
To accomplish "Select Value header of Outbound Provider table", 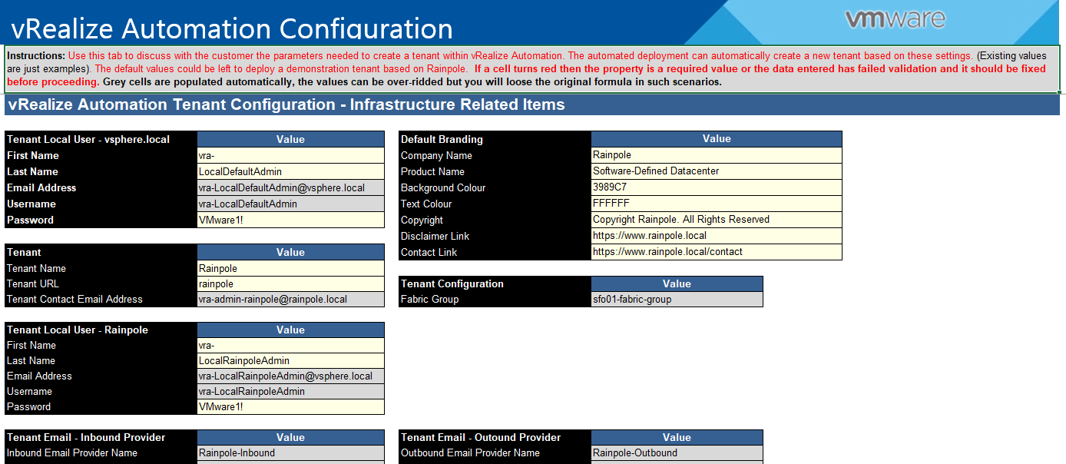I will pyautogui.click(x=677, y=438).
